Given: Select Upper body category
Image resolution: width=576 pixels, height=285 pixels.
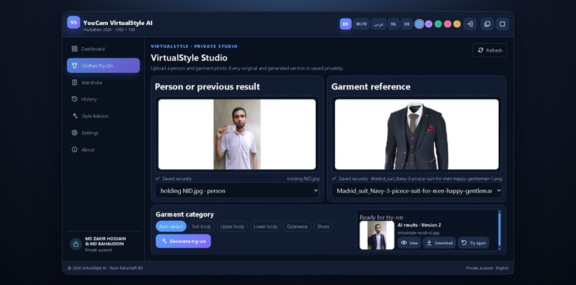Looking at the screenshot, I should click(232, 226).
